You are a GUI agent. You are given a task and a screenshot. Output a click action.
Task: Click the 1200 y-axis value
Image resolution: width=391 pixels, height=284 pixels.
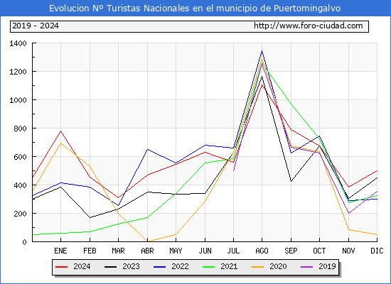coord(18,72)
